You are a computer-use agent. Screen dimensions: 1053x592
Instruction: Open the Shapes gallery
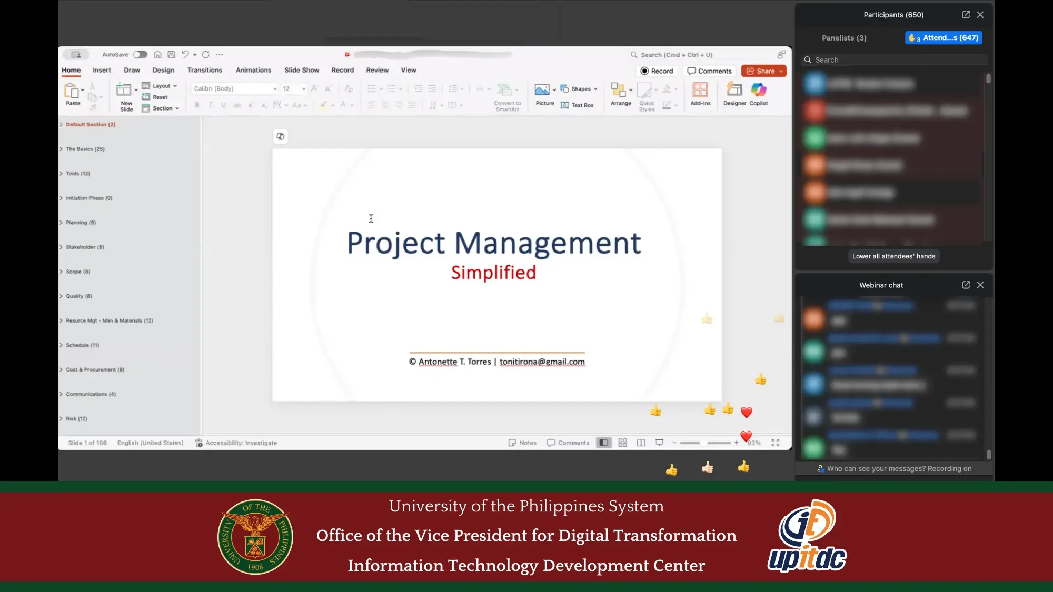579,88
